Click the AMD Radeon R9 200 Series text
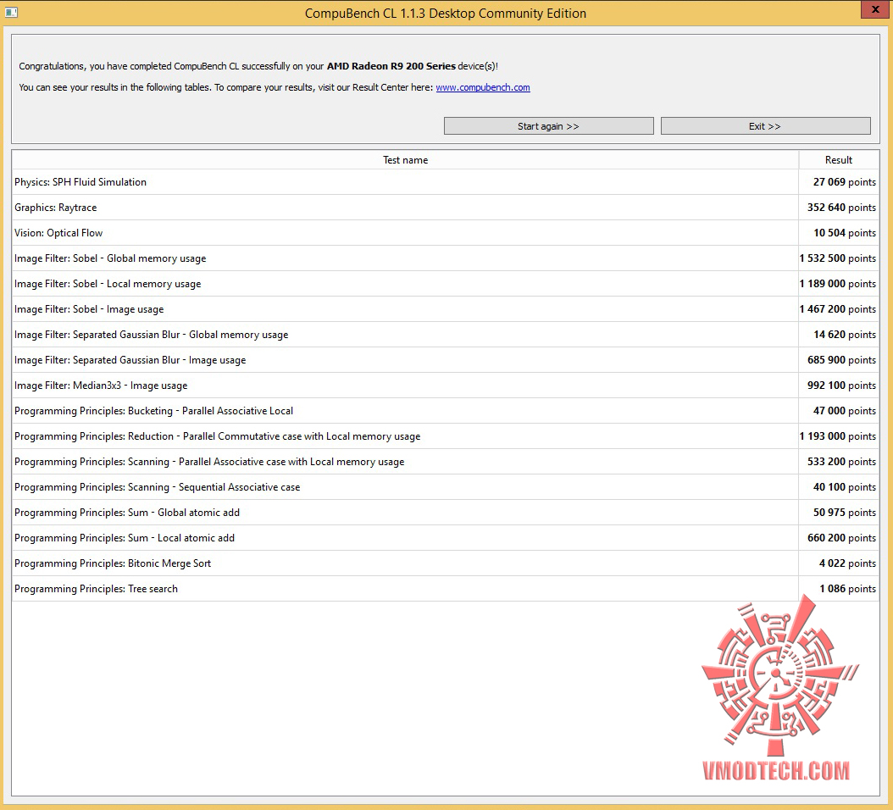 coord(391,66)
